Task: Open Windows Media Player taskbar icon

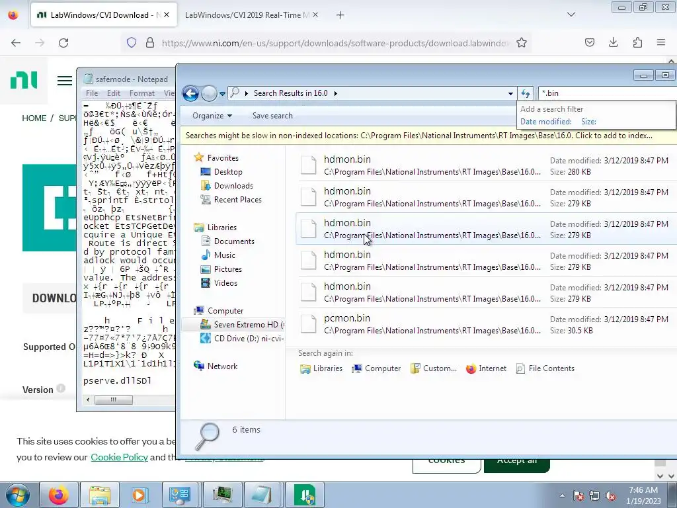Action: [140, 495]
